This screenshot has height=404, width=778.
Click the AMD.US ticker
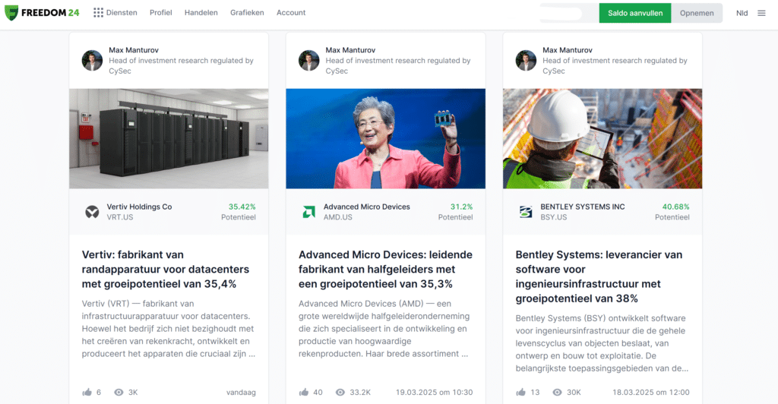click(x=338, y=217)
